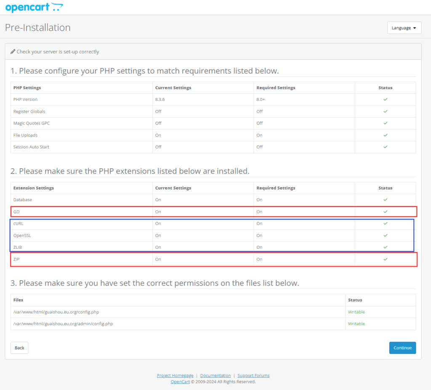Click the Writable status for admin config.php

357,324
